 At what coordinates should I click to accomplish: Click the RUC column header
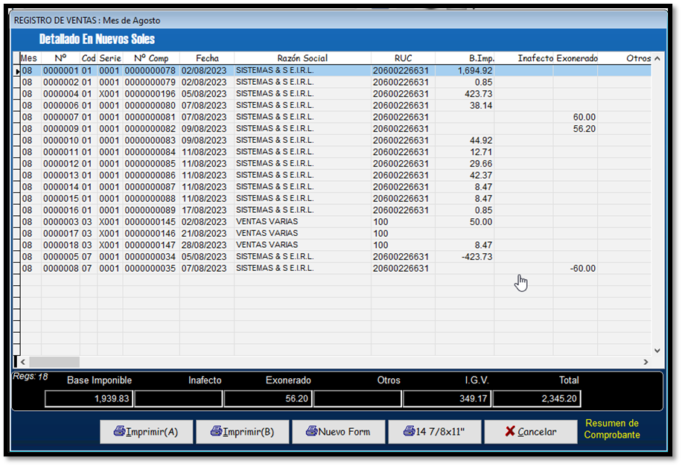click(x=404, y=58)
